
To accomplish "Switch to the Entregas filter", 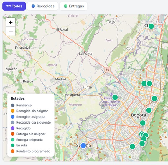I will [x=73, y=6].
